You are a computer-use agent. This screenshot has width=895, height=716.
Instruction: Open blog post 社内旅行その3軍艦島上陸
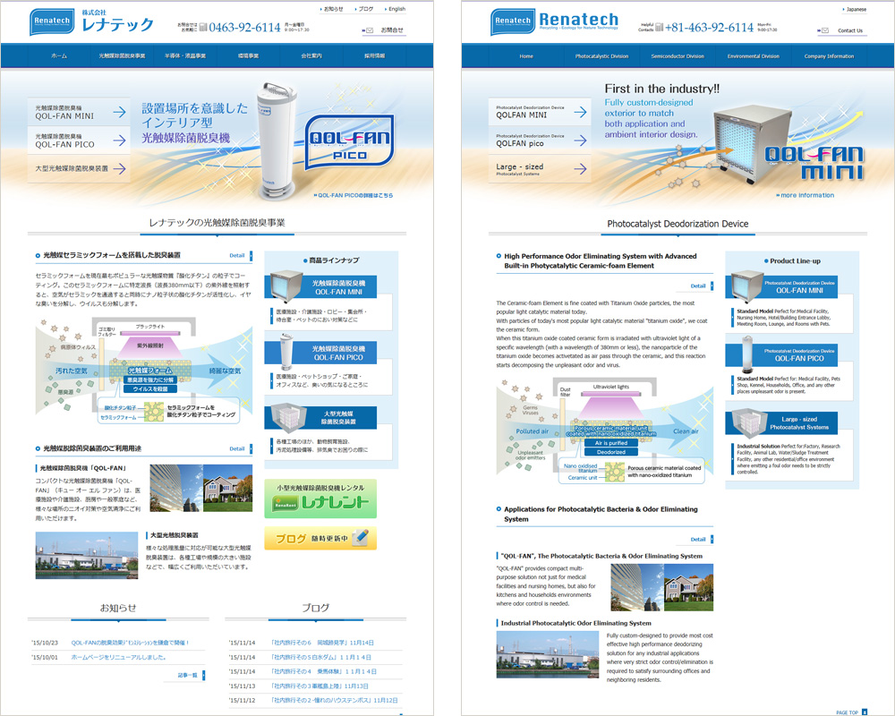320,686
